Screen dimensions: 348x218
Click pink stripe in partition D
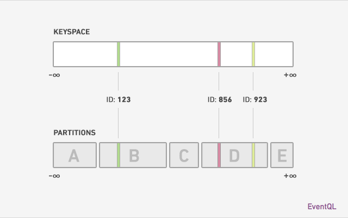click(219, 155)
